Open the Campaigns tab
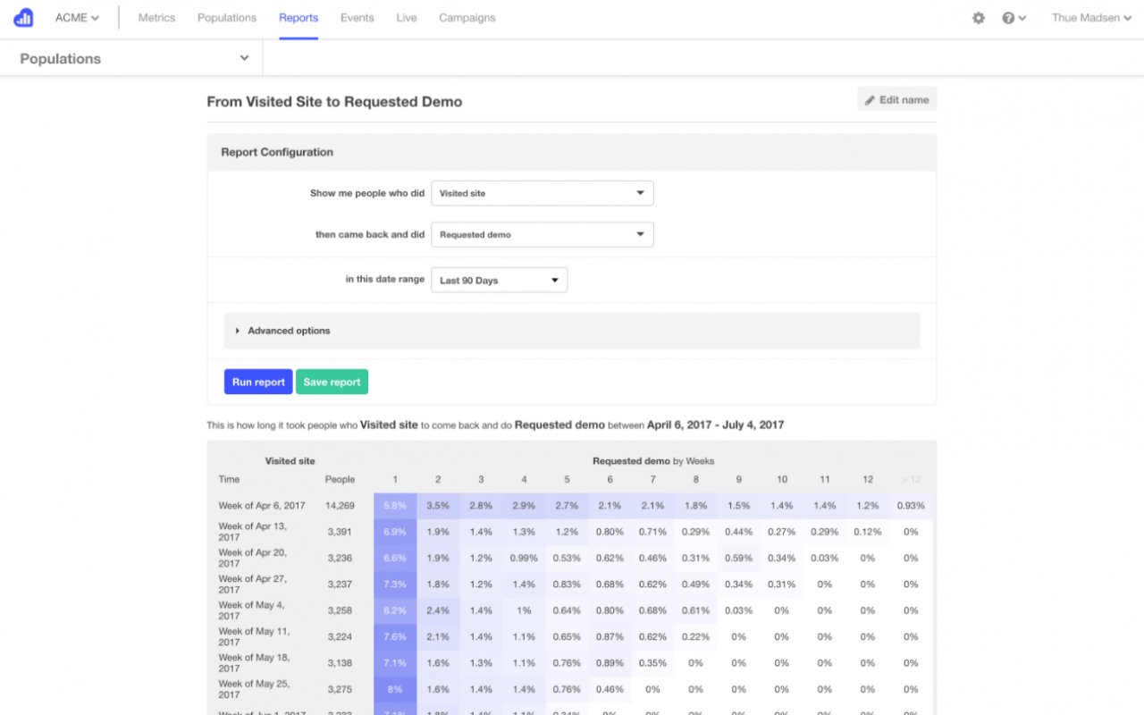 click(467, 18)
